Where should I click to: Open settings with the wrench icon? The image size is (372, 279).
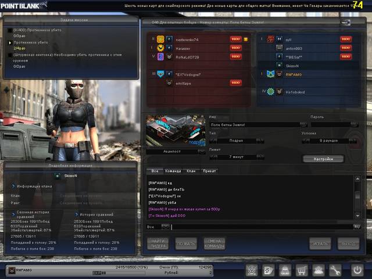(x=335, y=270)
